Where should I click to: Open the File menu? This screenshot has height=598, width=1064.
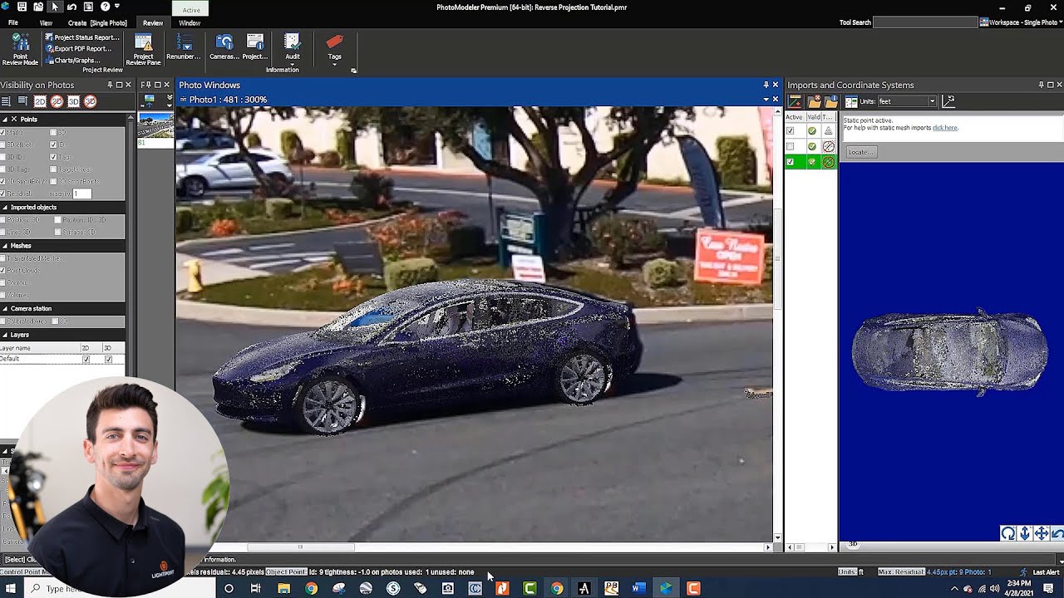tap(12, 23)
